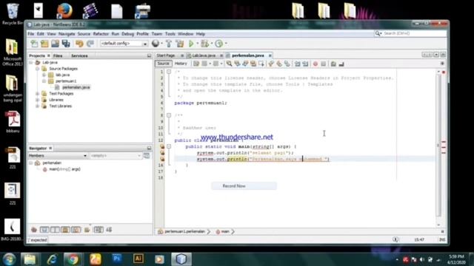Screen dimensions: 474x266
Task: Run the project with green play icon
Action: click(x=191, y=44)
